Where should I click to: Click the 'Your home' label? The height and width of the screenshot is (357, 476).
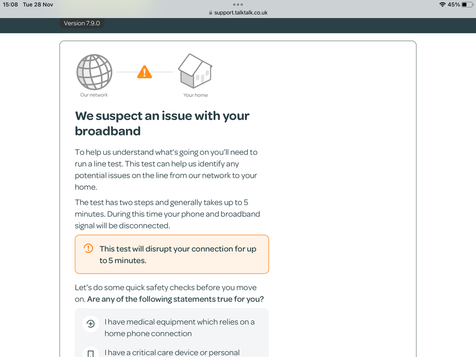[x=195, y=95]
